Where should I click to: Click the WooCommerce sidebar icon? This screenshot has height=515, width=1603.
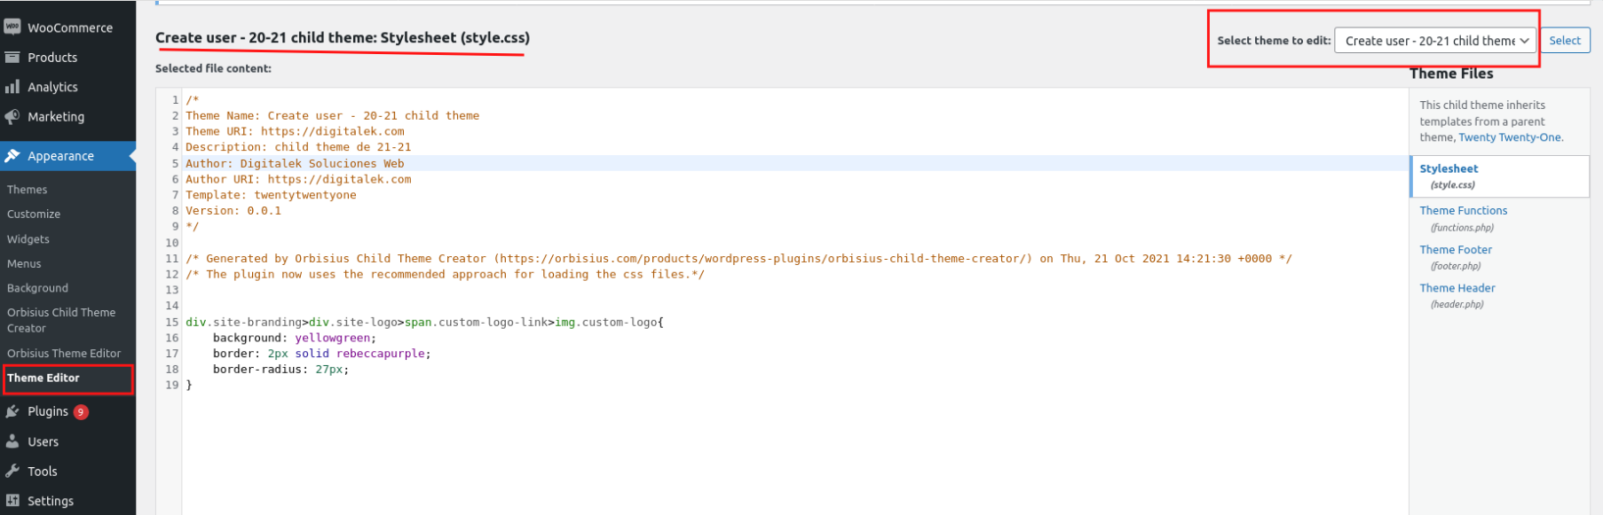(x=12, y=27)
